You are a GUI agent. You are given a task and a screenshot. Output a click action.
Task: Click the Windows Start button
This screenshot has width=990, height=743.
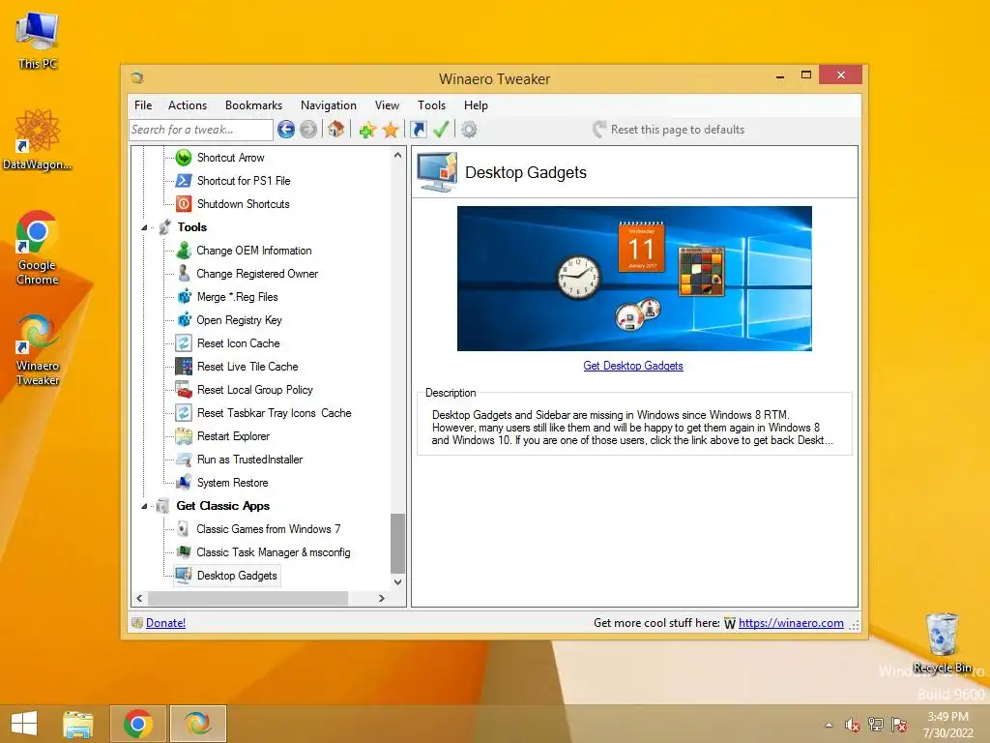click(x=24, y=724)
